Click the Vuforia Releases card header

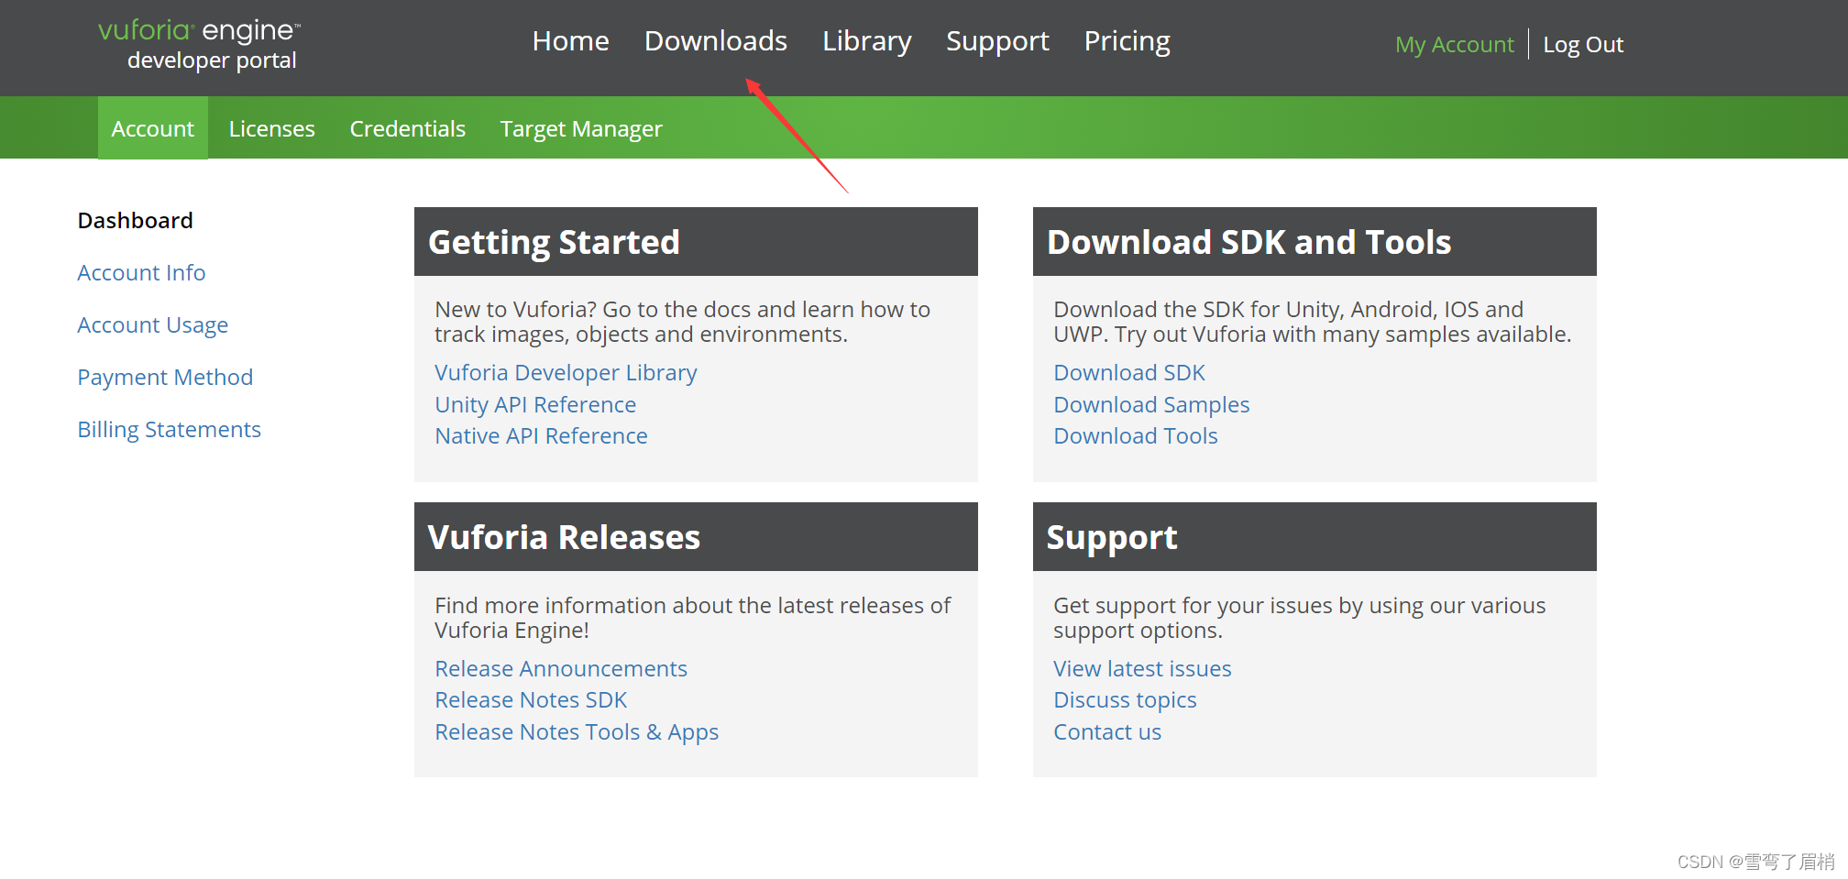[x=696, y=537]
